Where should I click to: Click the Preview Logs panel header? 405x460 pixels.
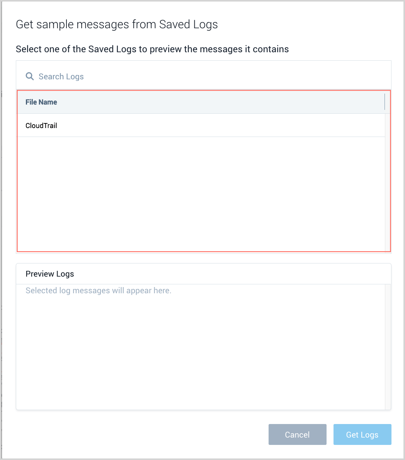[49, 274]
